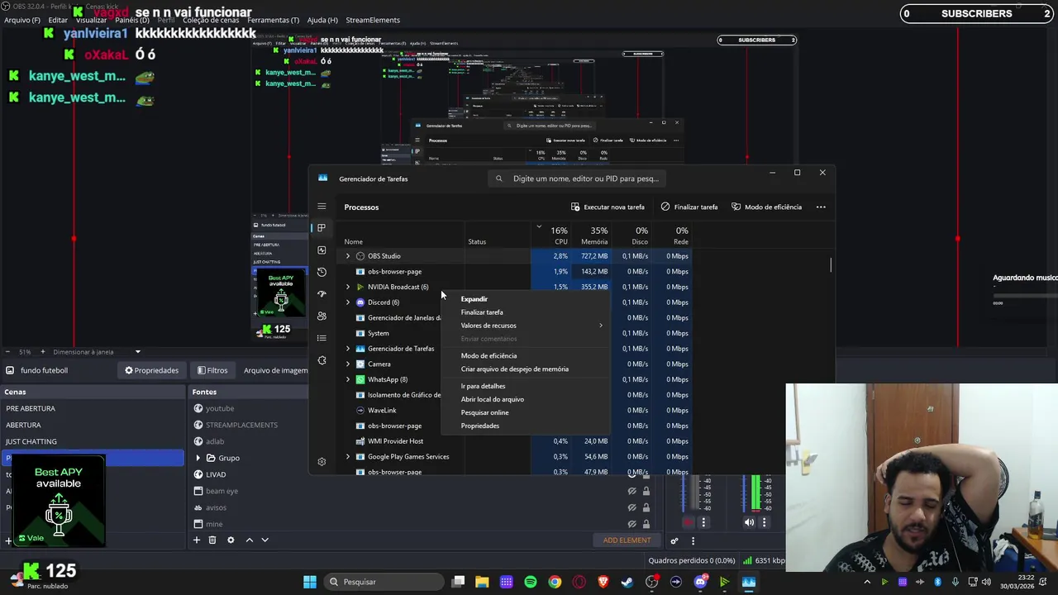
Task: Expand the Google Play Games Services group
Action: coord(348,456)
